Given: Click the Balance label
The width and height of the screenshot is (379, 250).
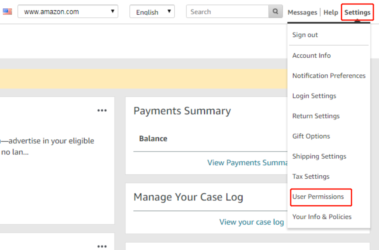Looking at the screenshot, I should pyautogui.click(x=153, y=139).
